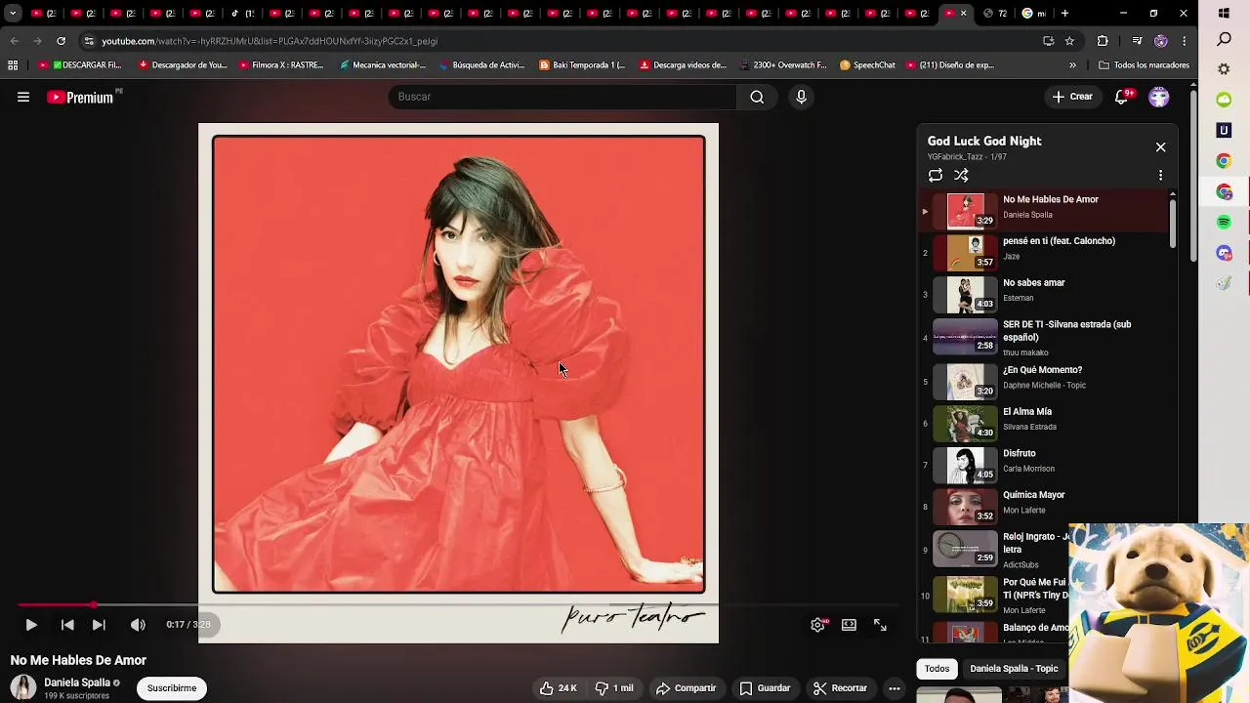
Task: Open player settings gear
Action: point(818,625)
